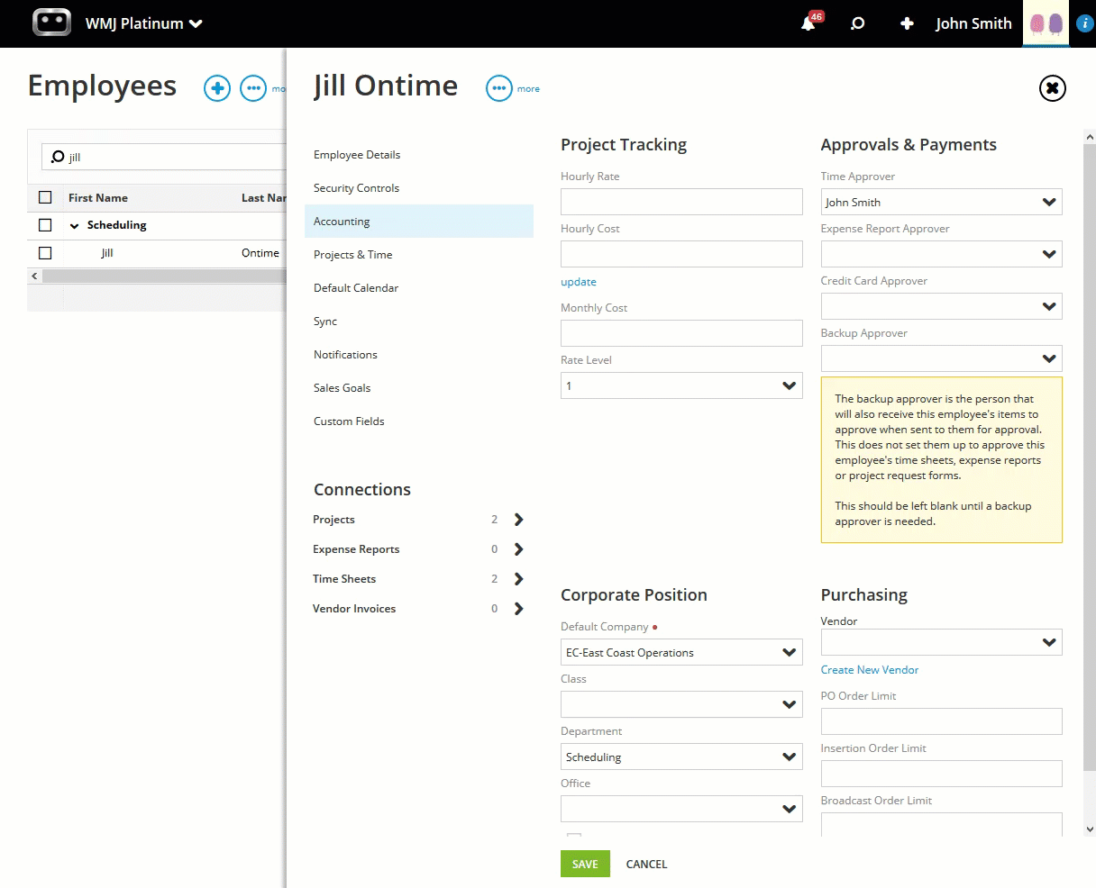Check the Scheduling group checkbox
The width and height of the screenshot is (1096, 888).
(x=45, y=225)
